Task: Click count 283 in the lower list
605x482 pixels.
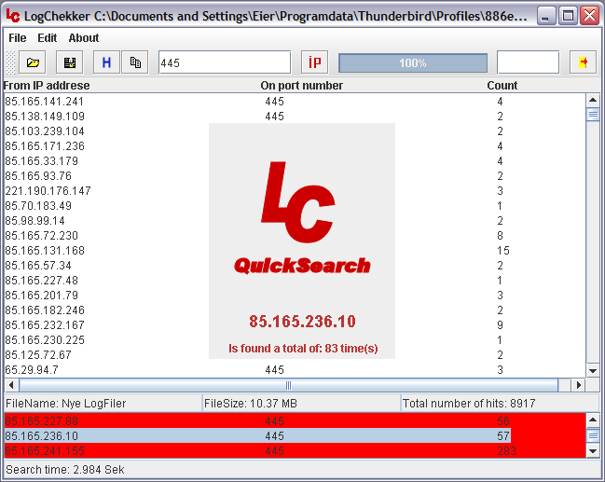Action: 506,450
